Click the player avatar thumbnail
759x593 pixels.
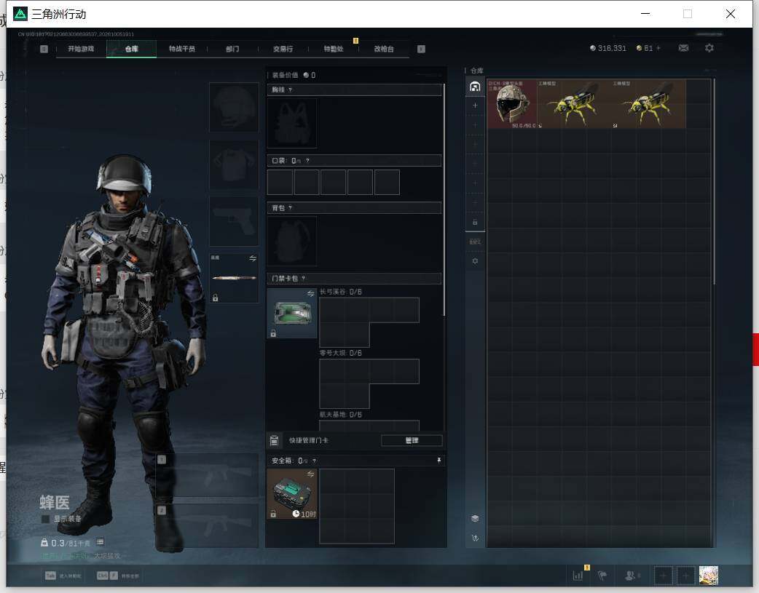tap(709, 576)
